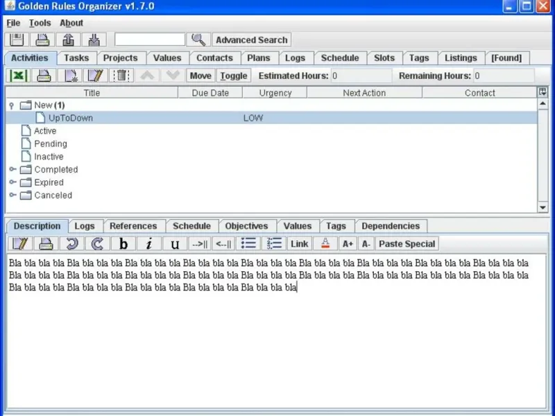Image resolution: width=555 pixels, height=416 pixels.
Task: Click the Export upward arrow icon
Action: (68, 40)
